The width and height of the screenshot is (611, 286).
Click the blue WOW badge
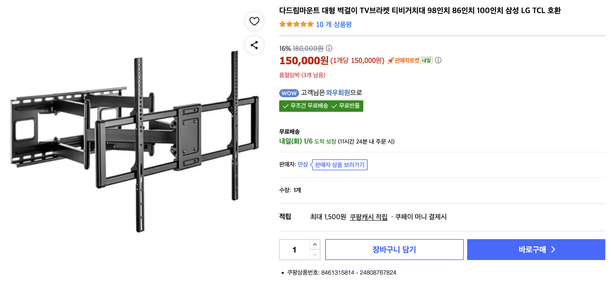289,93
